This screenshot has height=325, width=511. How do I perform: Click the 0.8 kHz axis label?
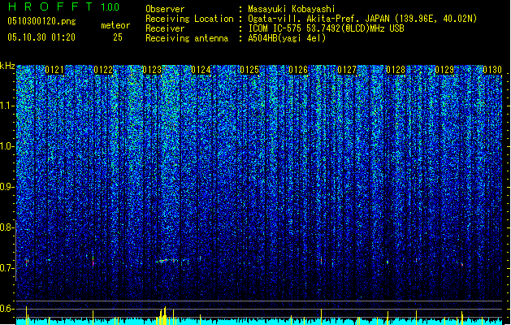(7, 227)
